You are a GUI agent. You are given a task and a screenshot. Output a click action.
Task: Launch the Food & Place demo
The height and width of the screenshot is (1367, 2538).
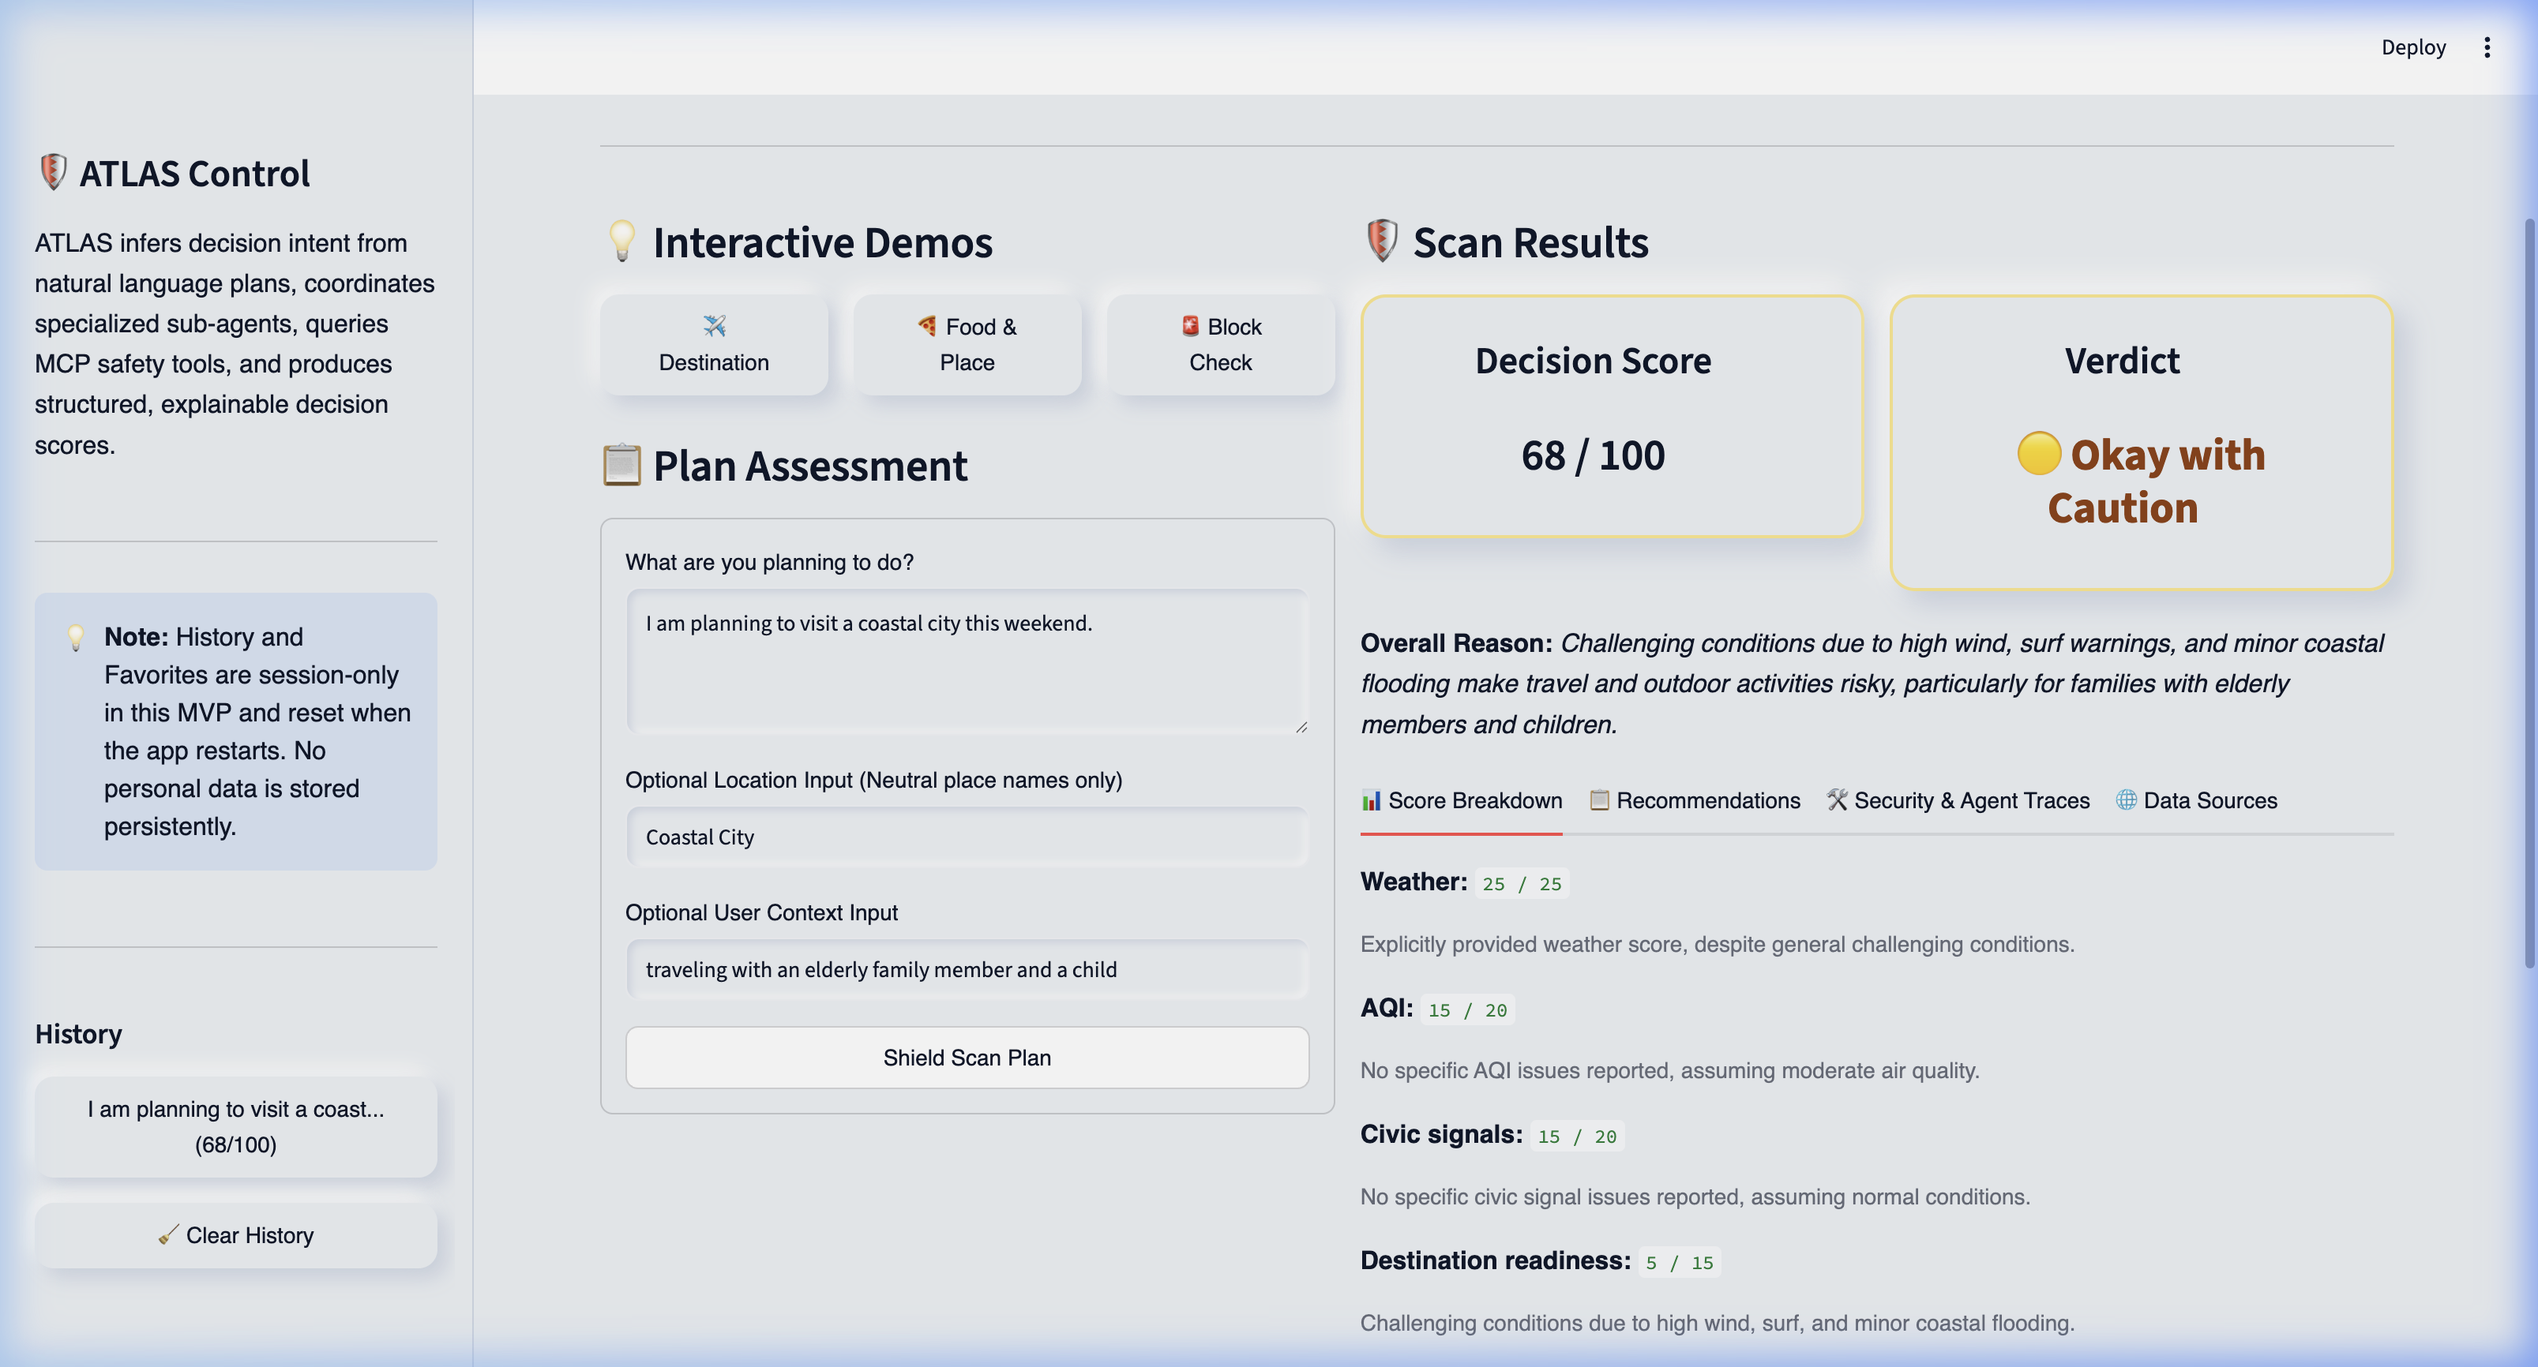click(x=967, y=345)
